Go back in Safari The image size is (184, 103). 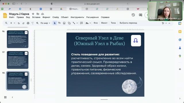click(22, 4)
